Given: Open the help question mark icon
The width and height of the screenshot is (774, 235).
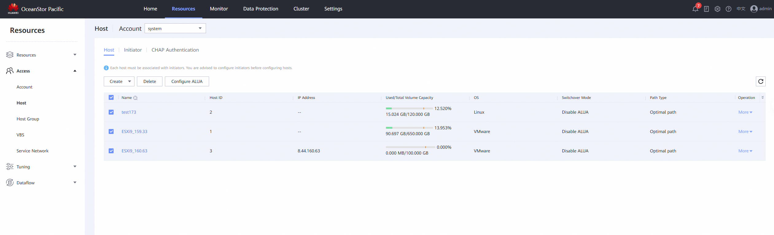Looking at the screenshot, I should pos(729,9).
